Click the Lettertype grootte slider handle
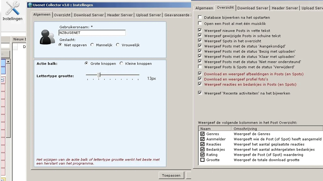 99,75
